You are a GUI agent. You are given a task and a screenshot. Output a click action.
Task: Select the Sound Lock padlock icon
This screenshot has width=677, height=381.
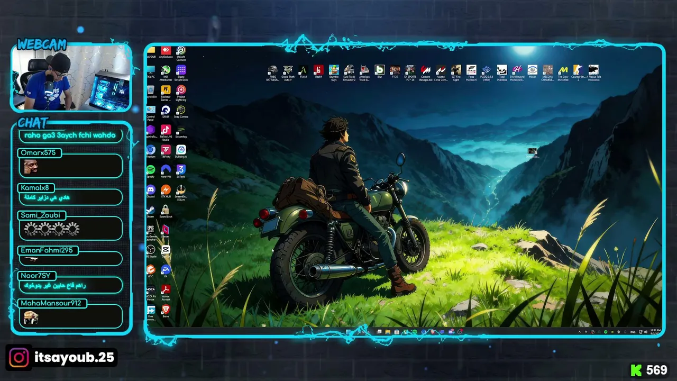pyautogui.click(x=166, y=212)
